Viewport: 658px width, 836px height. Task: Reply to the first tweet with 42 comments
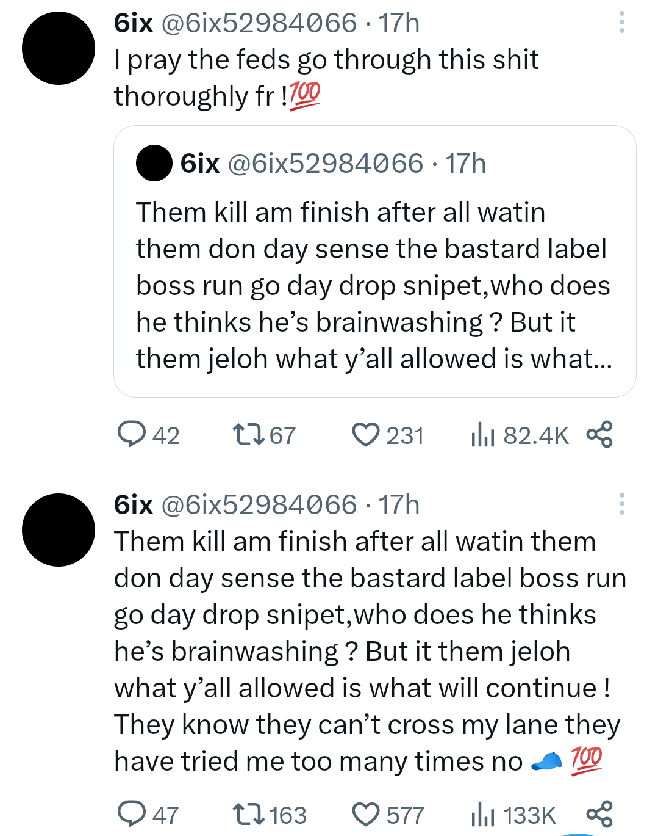click(132, 435)
